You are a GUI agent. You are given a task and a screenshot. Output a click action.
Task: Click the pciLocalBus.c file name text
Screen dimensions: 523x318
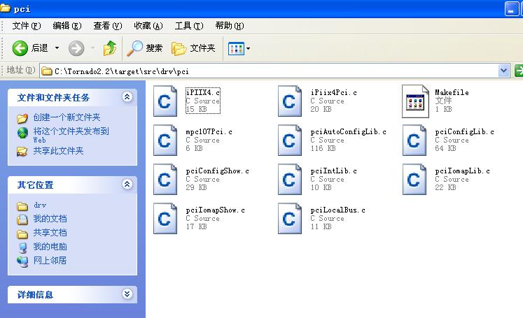(x=338, y=210)
